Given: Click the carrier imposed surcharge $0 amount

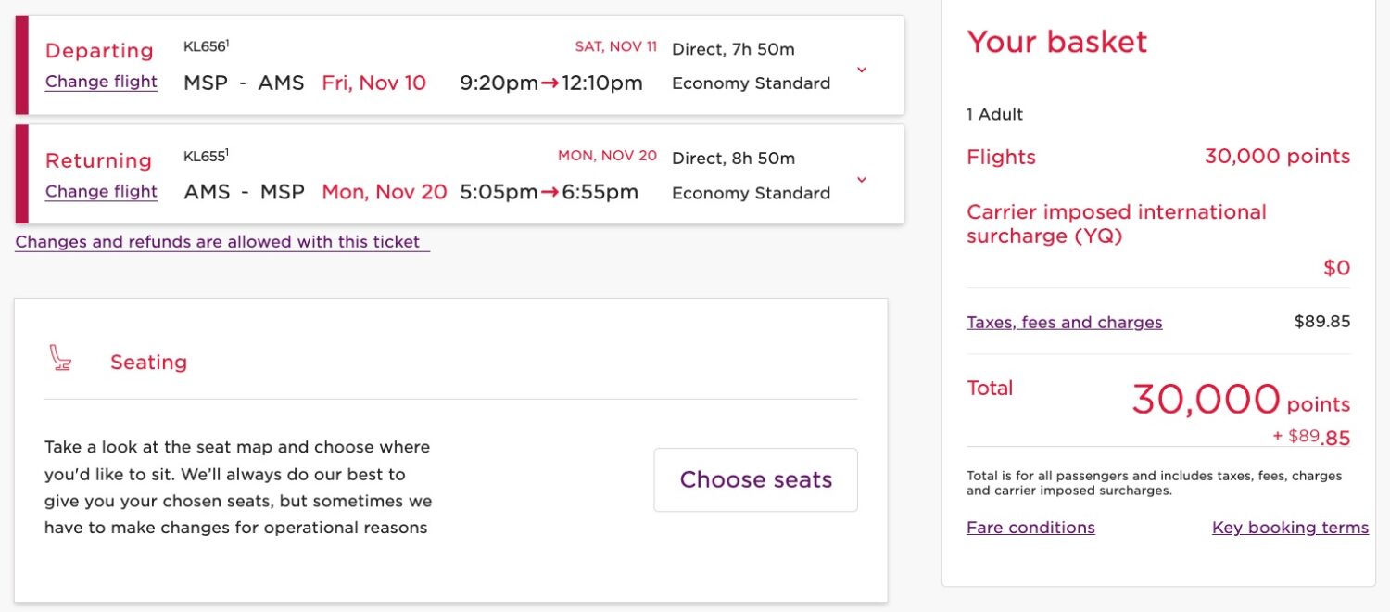Looking at the screenshot, I should [1337, 267].
